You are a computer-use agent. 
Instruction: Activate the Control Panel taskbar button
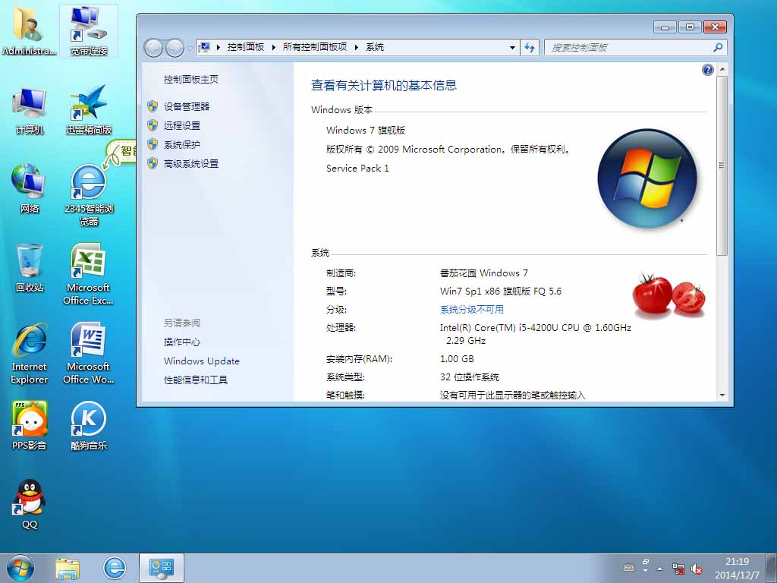coord(162,568)
